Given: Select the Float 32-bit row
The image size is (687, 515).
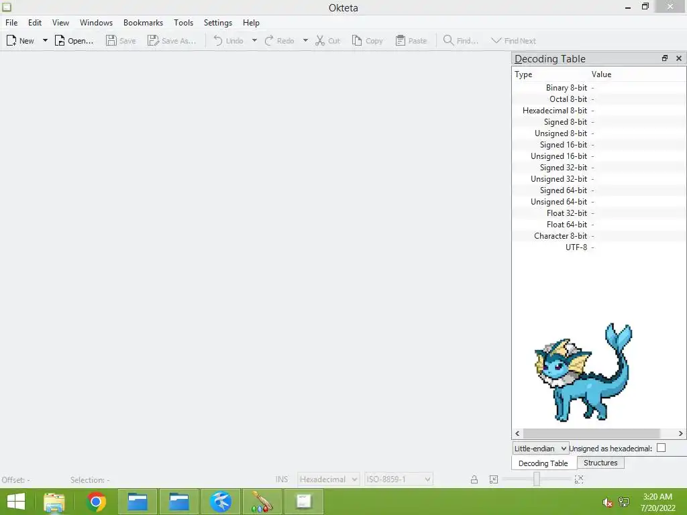Looking at the screenshot, I should tap(599, 213).
